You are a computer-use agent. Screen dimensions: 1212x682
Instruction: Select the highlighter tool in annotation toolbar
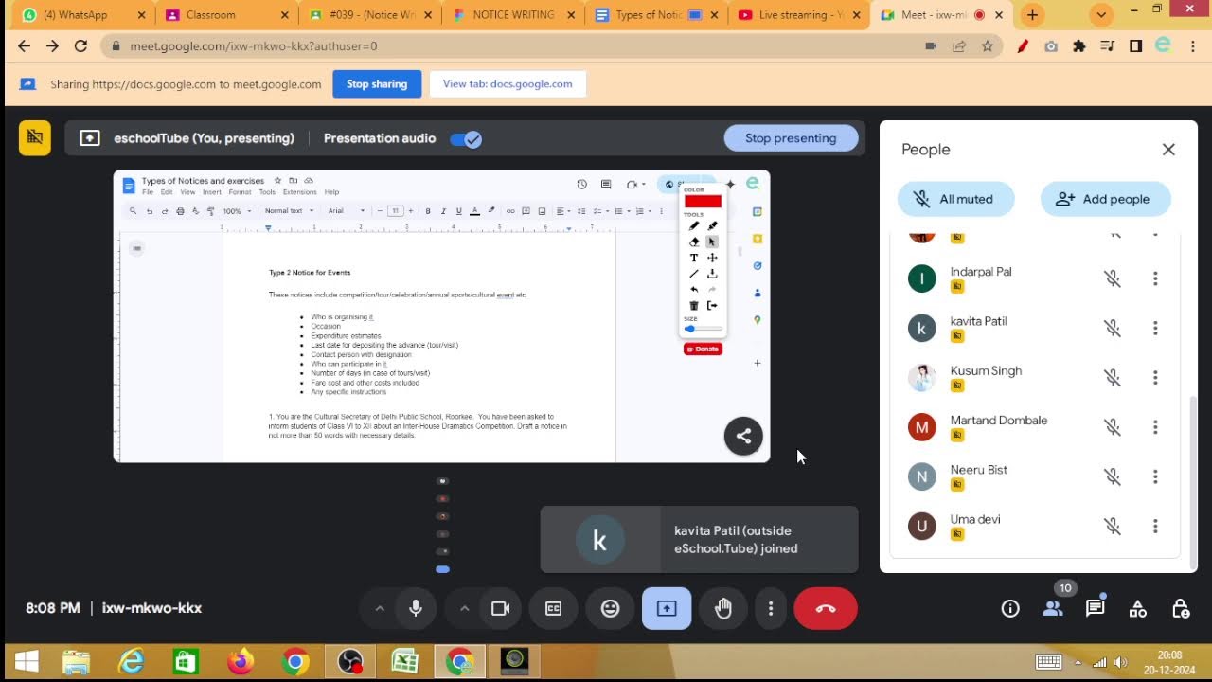[712, 226]
